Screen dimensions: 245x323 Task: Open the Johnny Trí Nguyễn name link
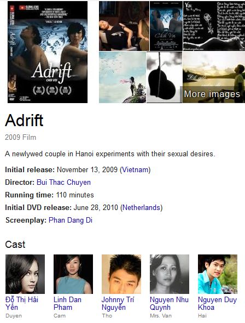coord(118,303)
